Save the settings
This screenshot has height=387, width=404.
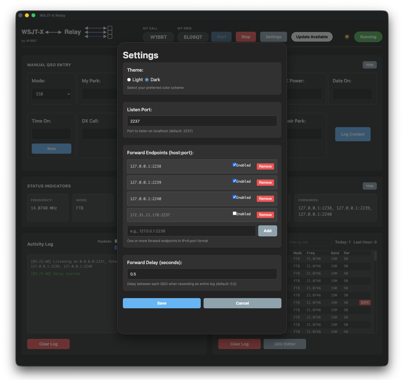coord(161,303)
